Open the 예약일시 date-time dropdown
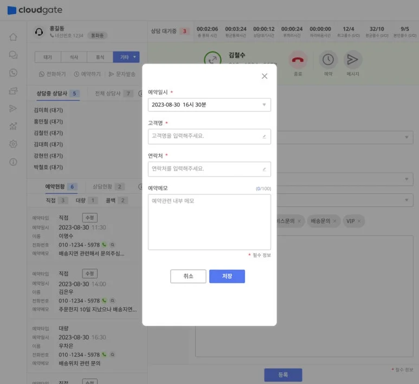 pyautogui.click(x=209, y=105)
